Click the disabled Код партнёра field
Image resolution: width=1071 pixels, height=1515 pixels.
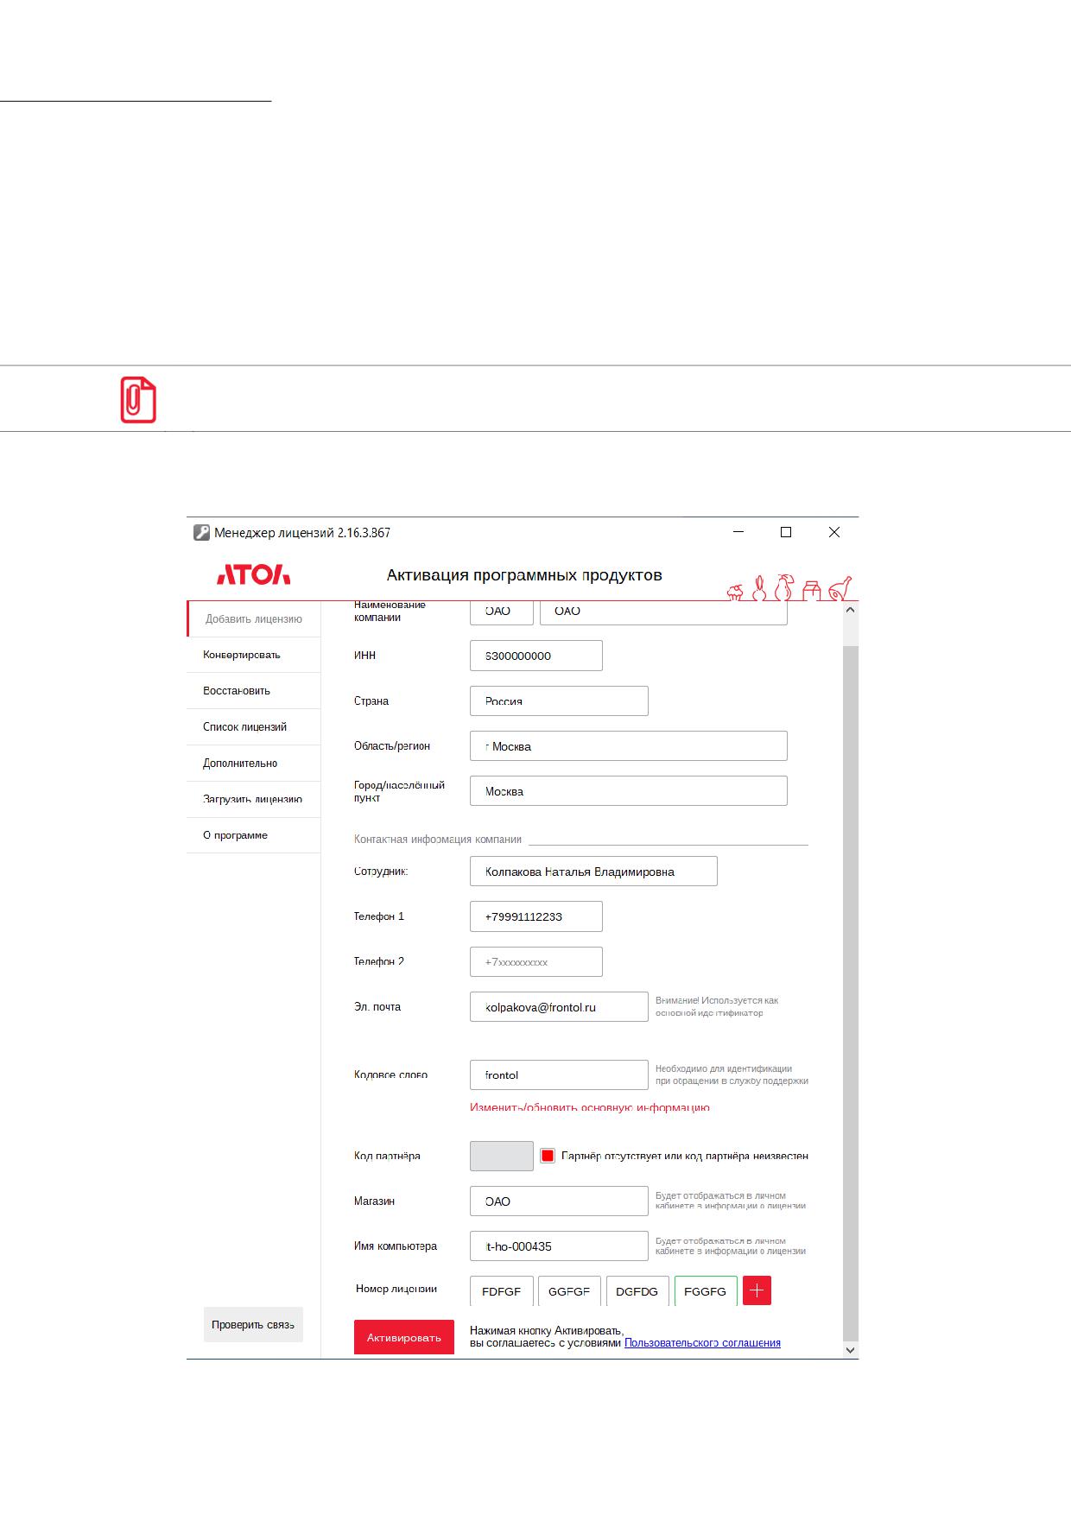coord(502,1156)
